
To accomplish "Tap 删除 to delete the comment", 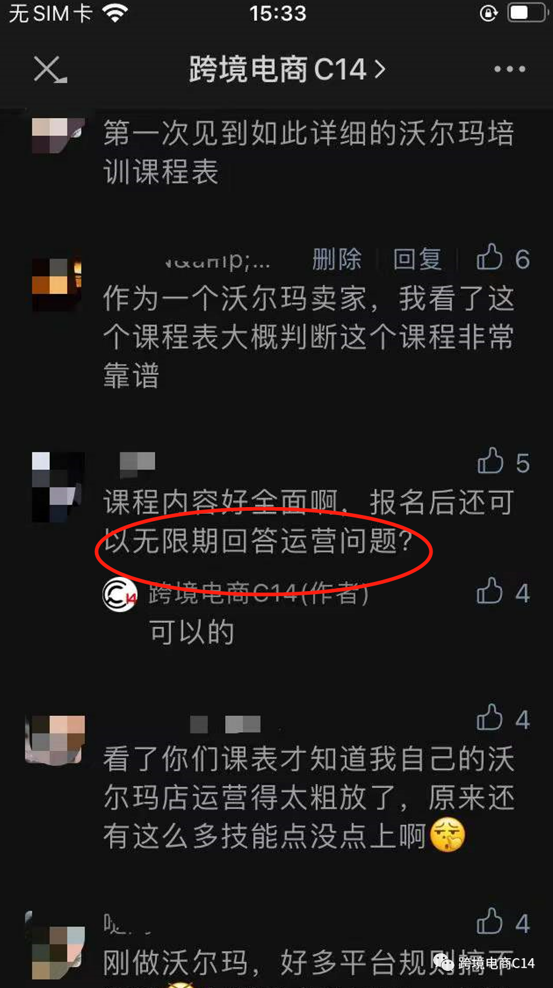I will (x=336, y=259).
